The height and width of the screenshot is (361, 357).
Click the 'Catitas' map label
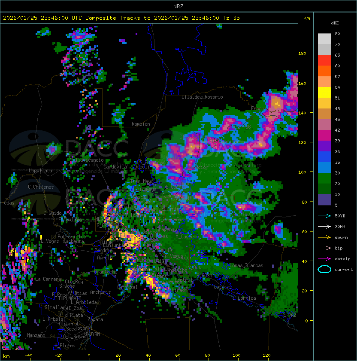(x=223, y=287)
